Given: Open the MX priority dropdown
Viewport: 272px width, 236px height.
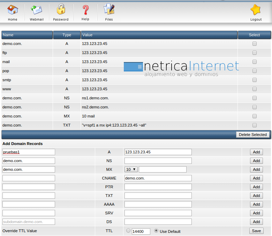Looking at the screenshot, I should [x=131, y=169].
